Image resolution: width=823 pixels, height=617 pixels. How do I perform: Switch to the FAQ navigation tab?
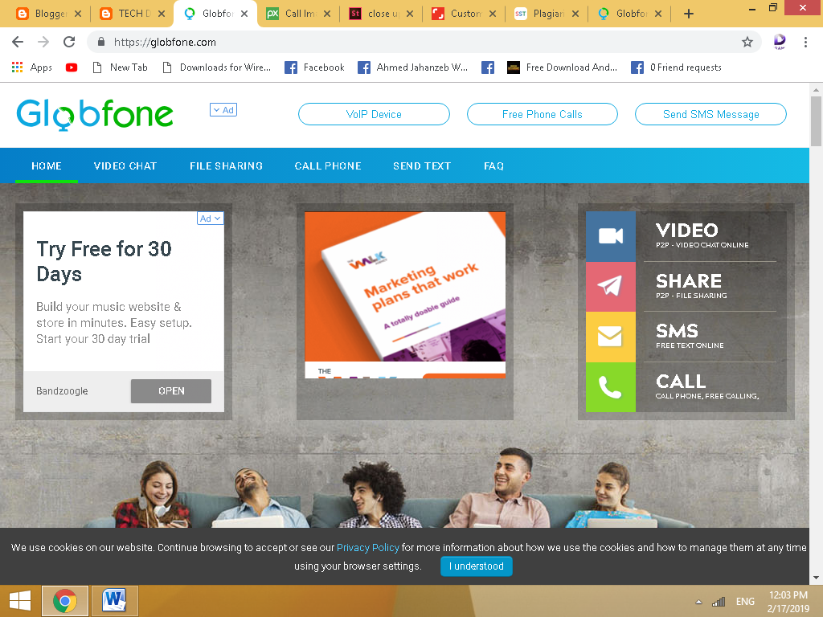[493, 165]
